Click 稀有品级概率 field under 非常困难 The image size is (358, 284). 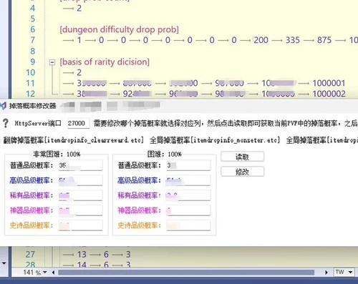click(81, 195)
